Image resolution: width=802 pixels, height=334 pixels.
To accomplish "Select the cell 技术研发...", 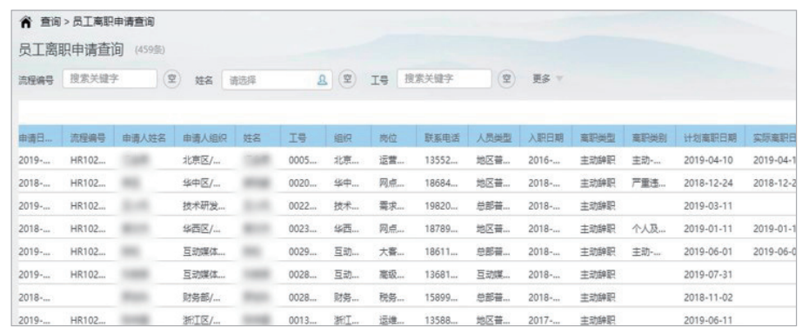I will coord(204,206).
